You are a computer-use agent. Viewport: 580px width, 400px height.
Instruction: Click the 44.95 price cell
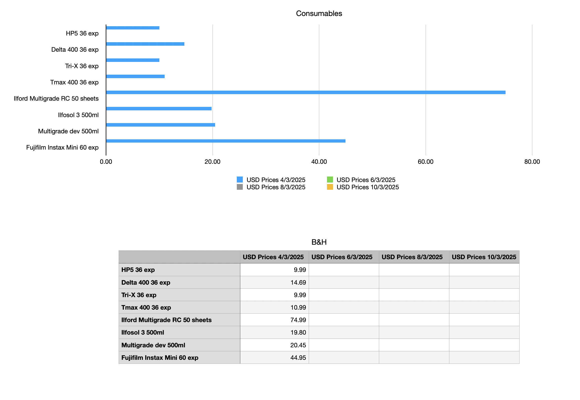[275, 358]
